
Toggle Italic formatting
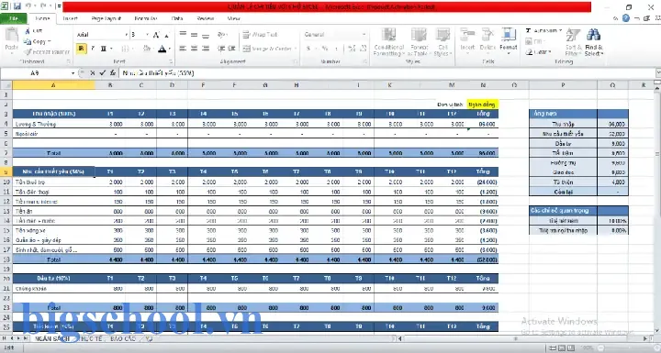[93, 49]
